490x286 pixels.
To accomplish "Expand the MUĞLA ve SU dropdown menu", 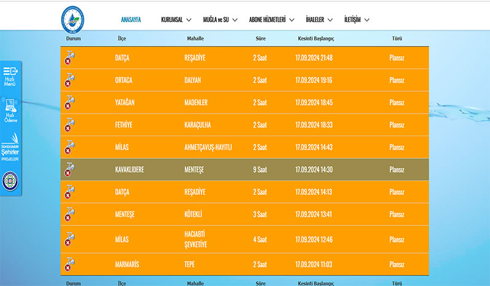I will coord(221,20).
